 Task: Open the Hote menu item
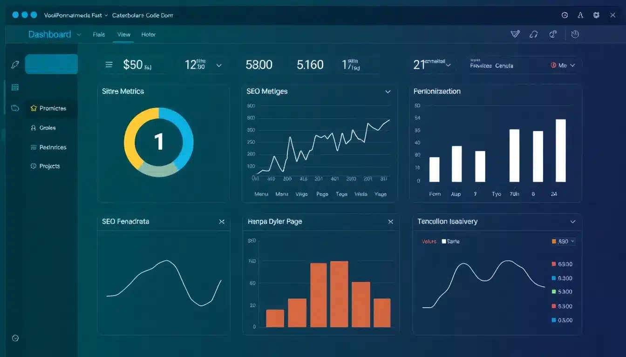coord(148,34)
